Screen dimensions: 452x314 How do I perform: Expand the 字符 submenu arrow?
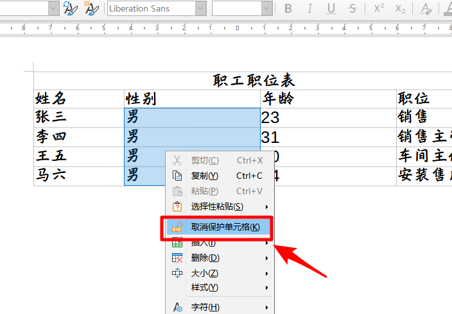pos(266,308)
